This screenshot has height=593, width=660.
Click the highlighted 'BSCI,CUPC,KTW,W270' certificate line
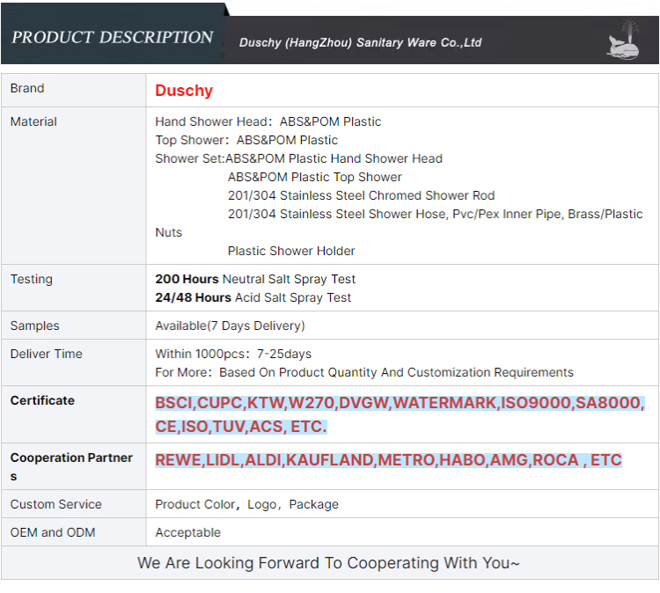tap(400, 403)
